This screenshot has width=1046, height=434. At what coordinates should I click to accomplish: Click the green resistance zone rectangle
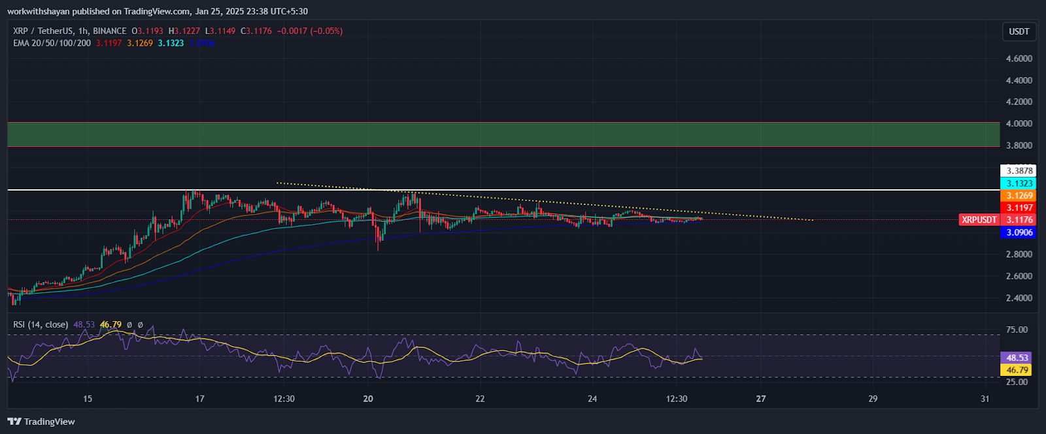click(x=503, y=134)
